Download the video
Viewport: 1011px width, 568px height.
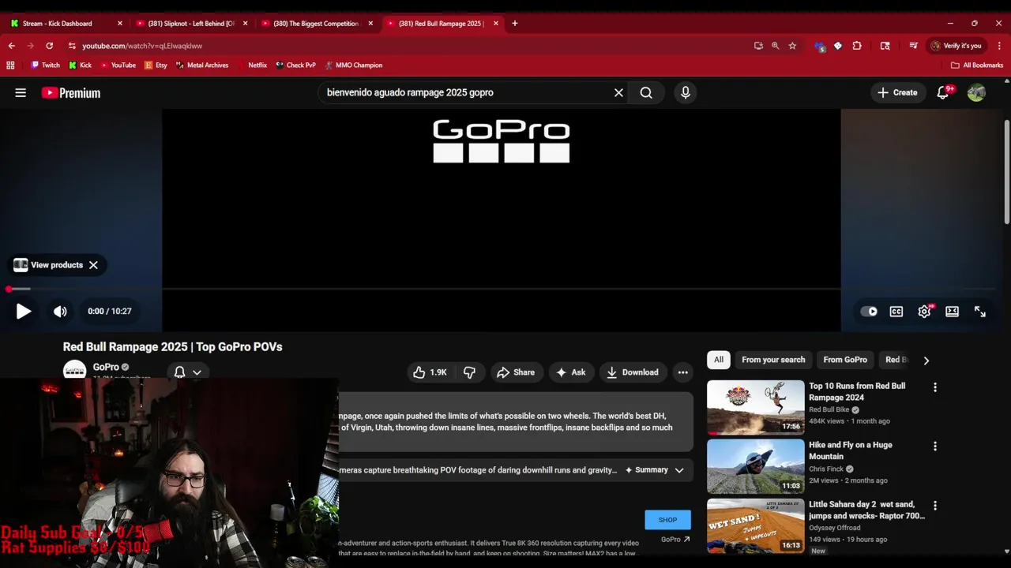633,372
